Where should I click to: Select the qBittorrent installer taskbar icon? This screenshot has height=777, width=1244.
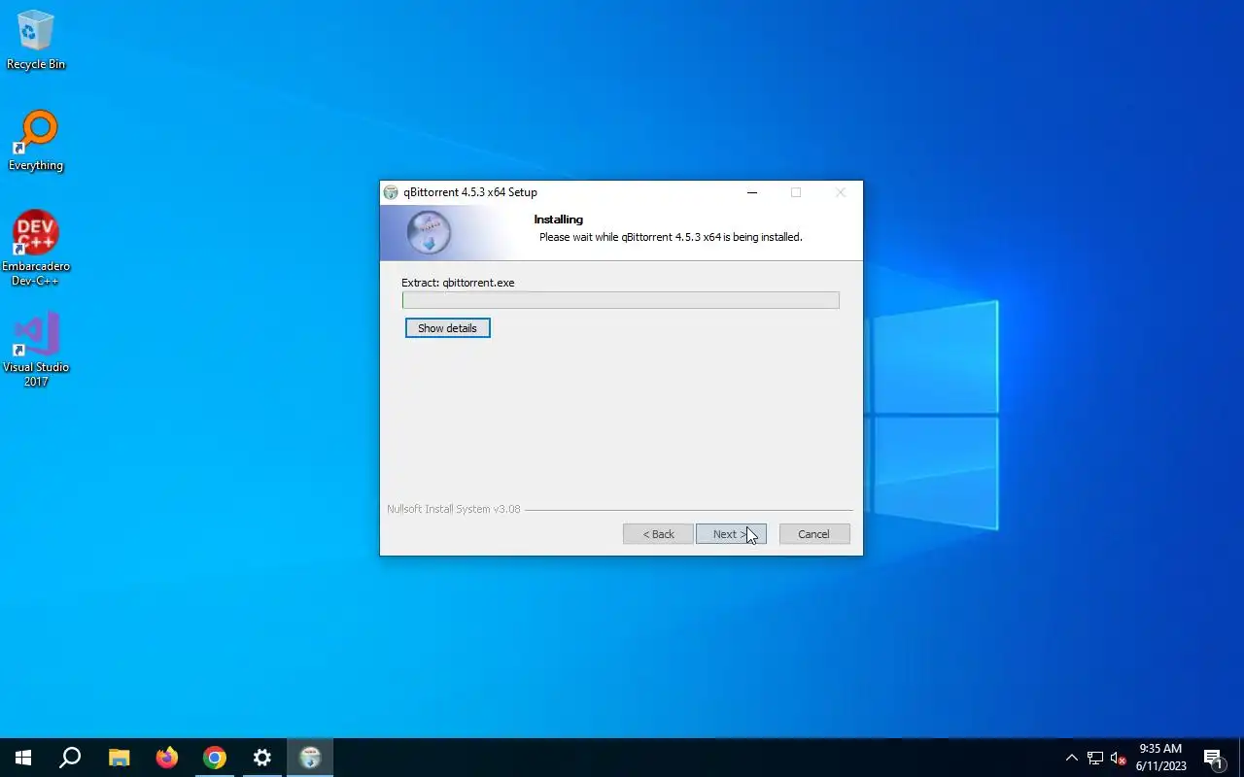point(310,758)
